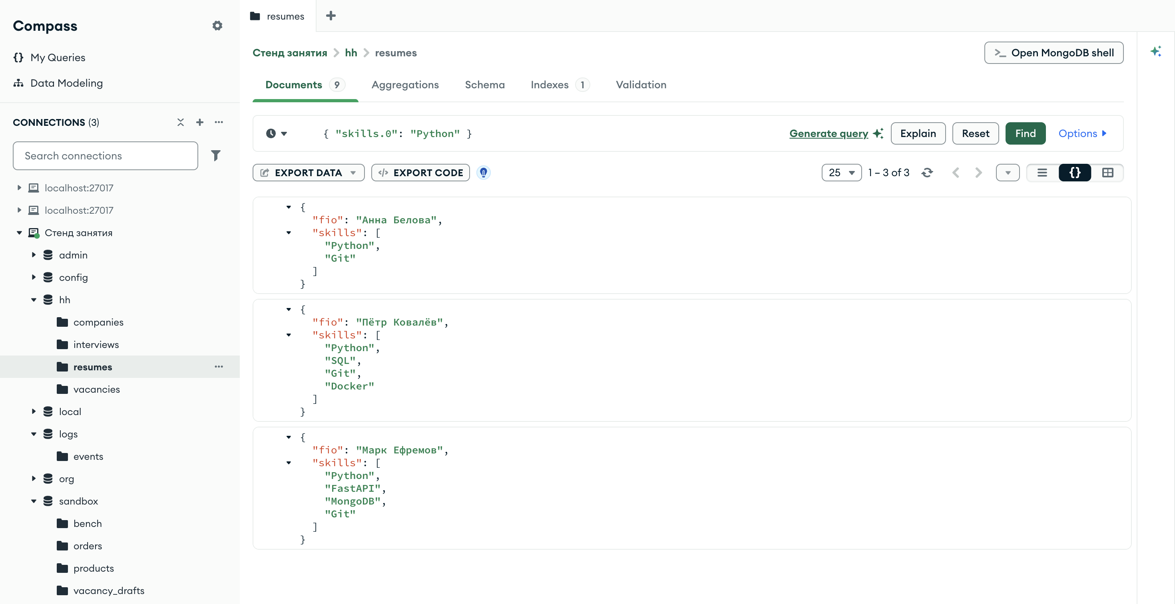This screenshot has height=604, width=1175.
Task: Collapse the hh database
Action: [x=34, y=300]
